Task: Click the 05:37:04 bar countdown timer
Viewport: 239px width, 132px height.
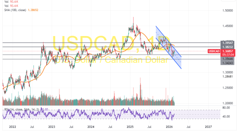Action: click(x=228, y=55)
